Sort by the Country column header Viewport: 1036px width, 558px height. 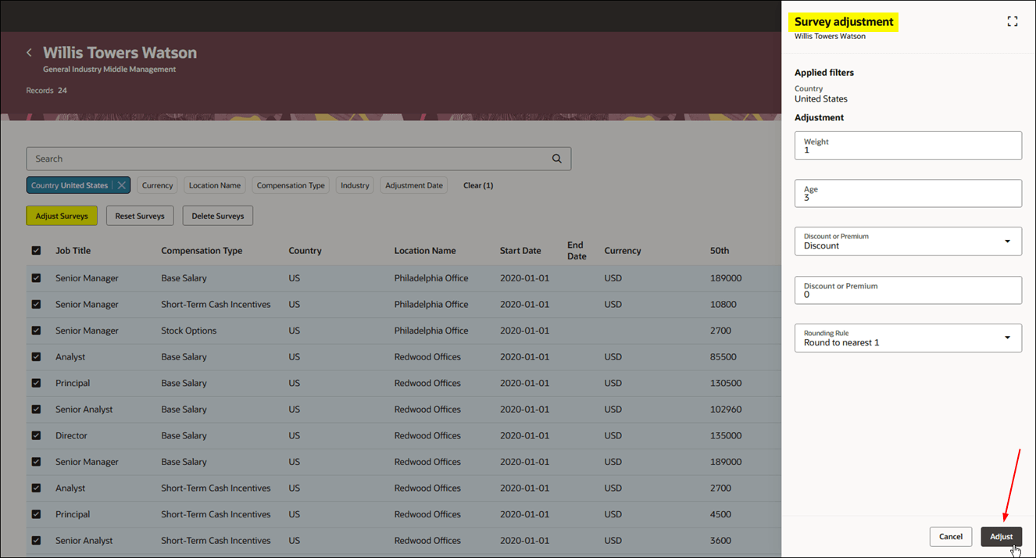click(x=305, y=251)
